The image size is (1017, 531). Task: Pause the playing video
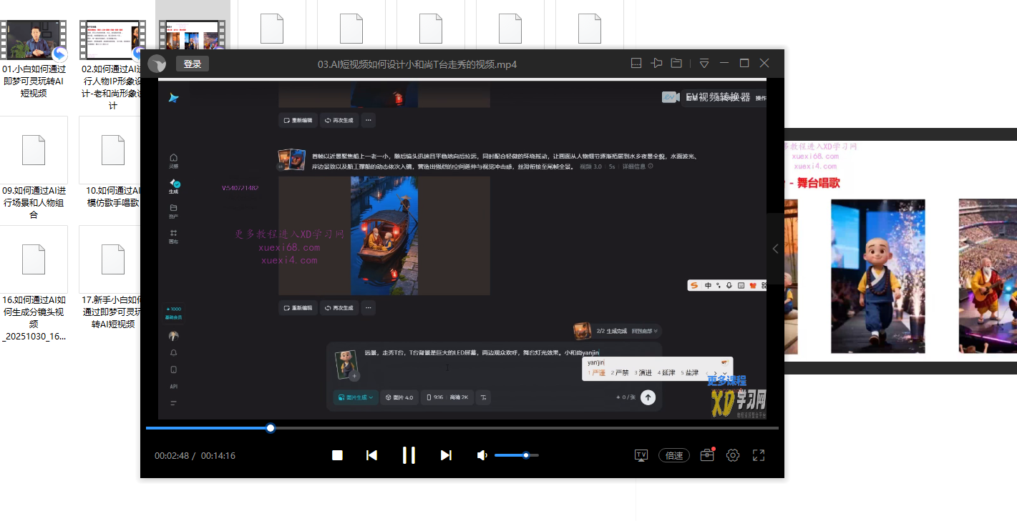409,455
